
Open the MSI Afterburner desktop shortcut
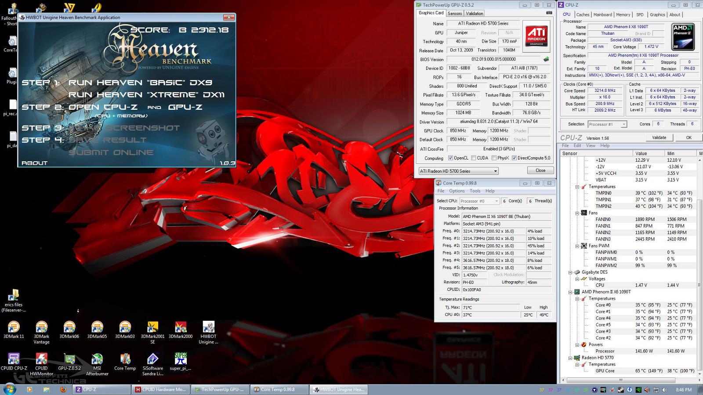pos(97,364)
